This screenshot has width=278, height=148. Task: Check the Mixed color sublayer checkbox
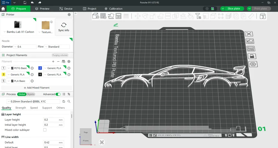[x=45, y=130]
